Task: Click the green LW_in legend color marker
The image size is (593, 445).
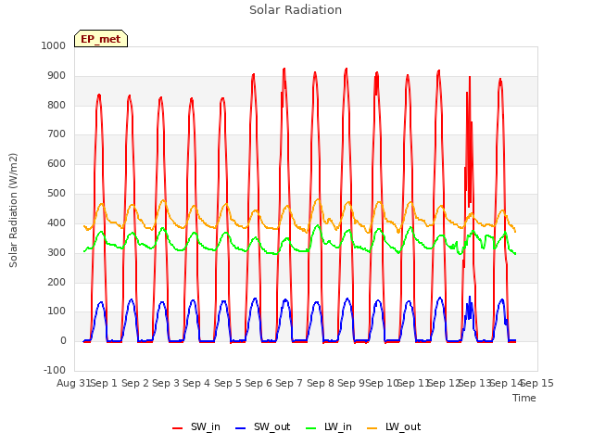Action: [x=310, y=428]
